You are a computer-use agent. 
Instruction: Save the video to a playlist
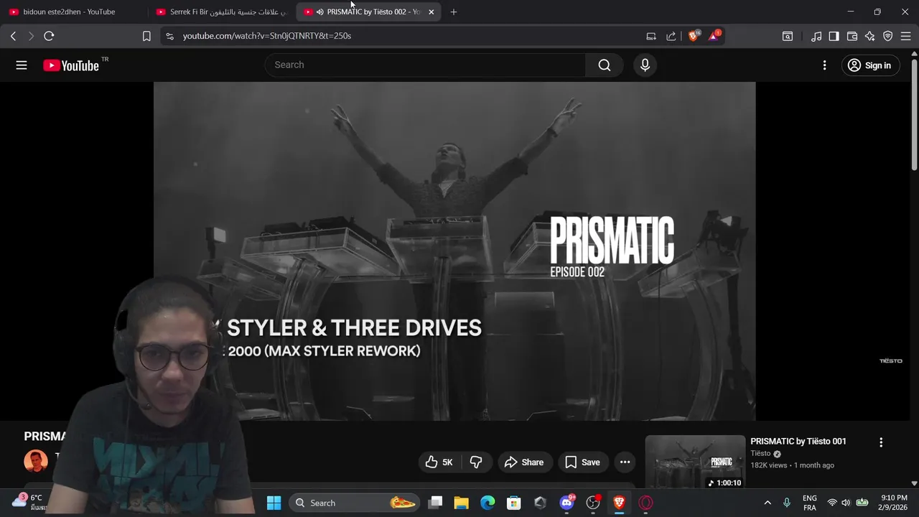coord(582,462)
